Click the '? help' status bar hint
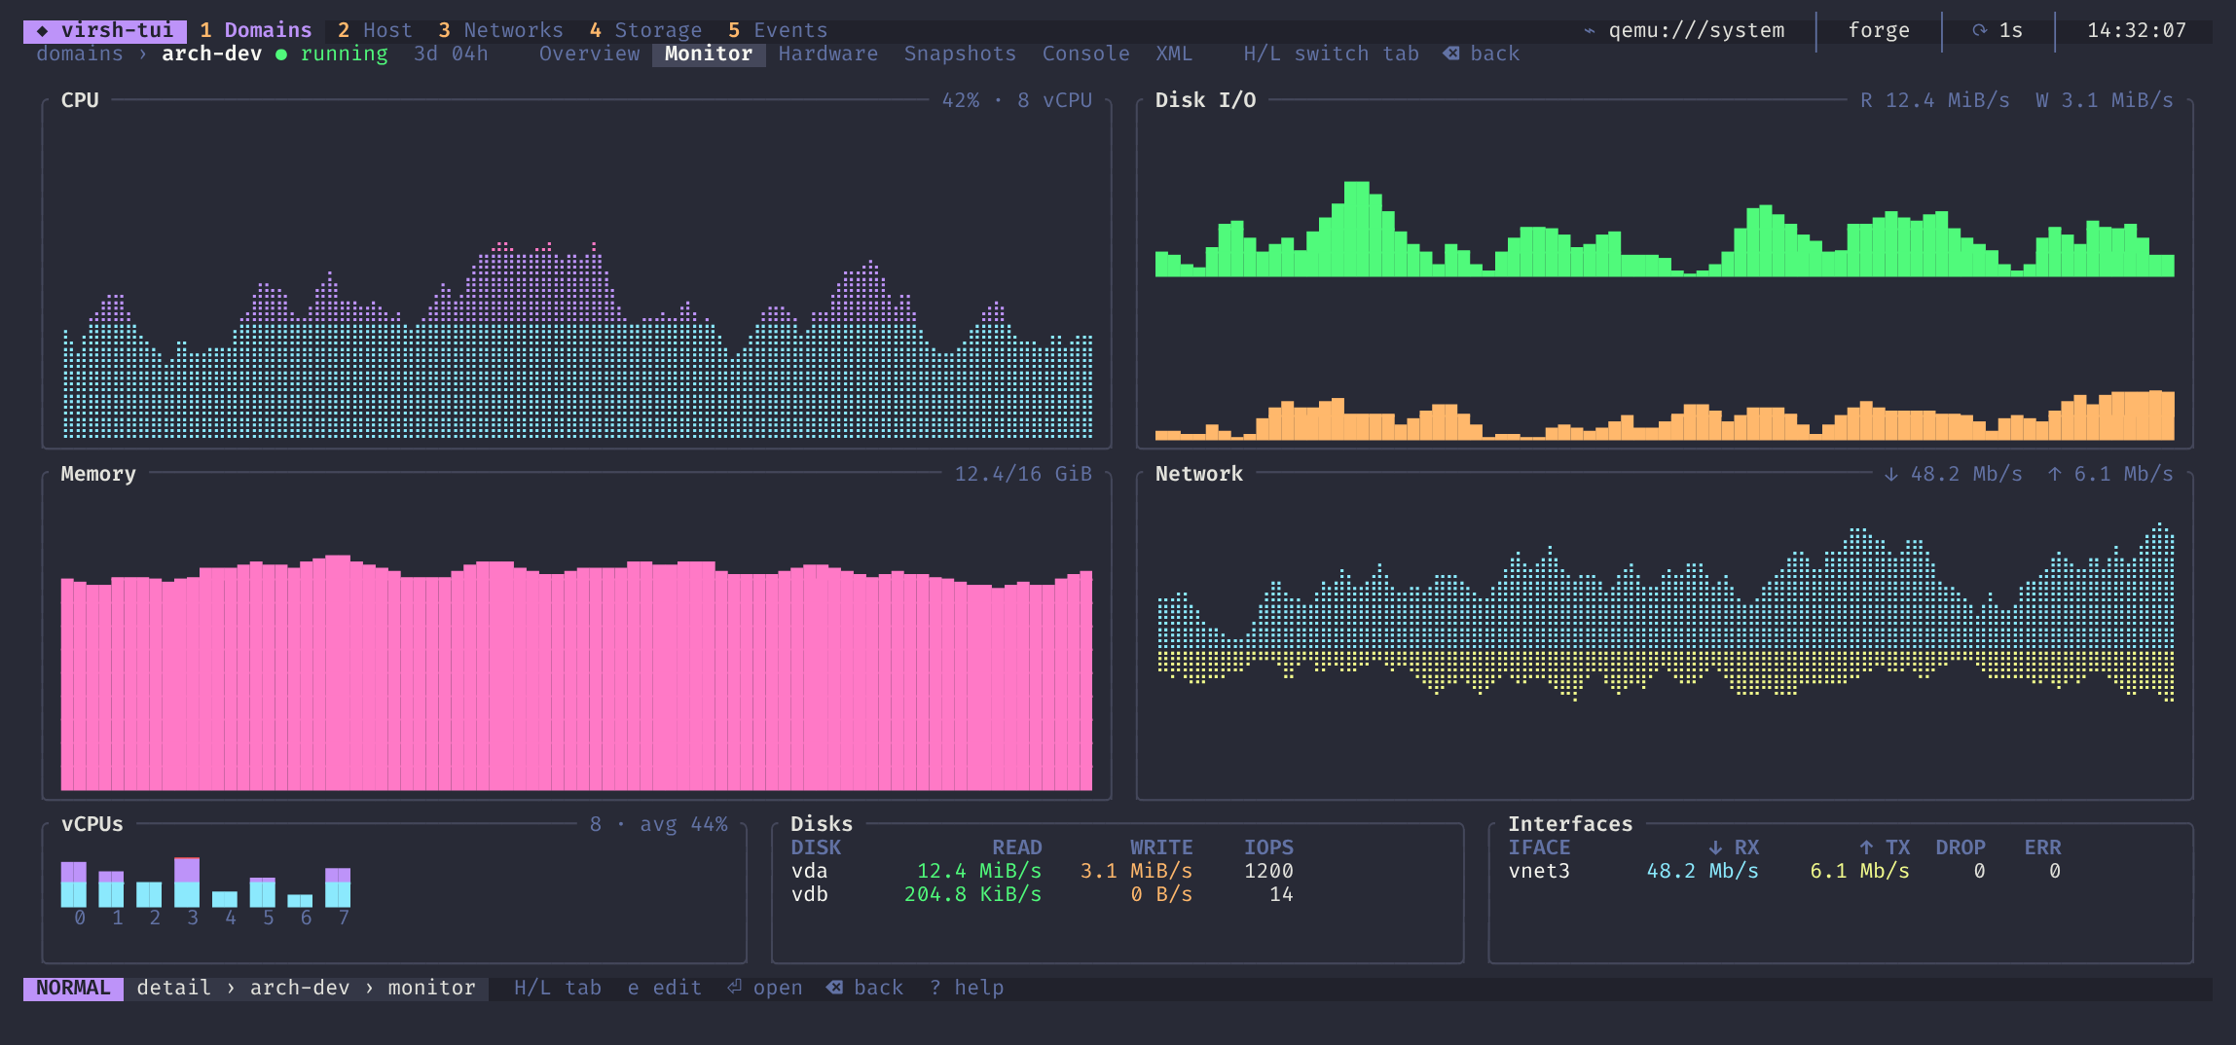Image resolution: width=2236 pixels, height=1045 pixels. [967, 988]
